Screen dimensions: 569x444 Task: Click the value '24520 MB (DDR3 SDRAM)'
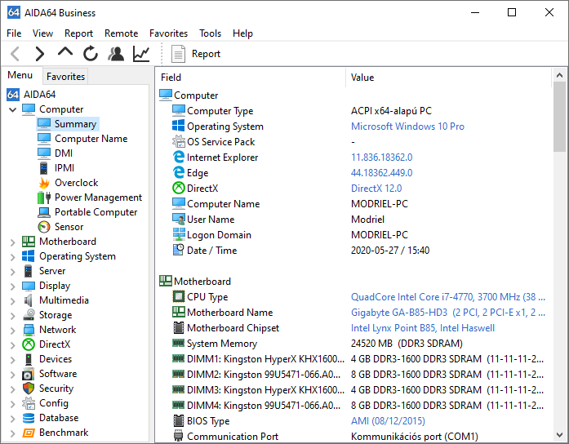tap(407, 343)
